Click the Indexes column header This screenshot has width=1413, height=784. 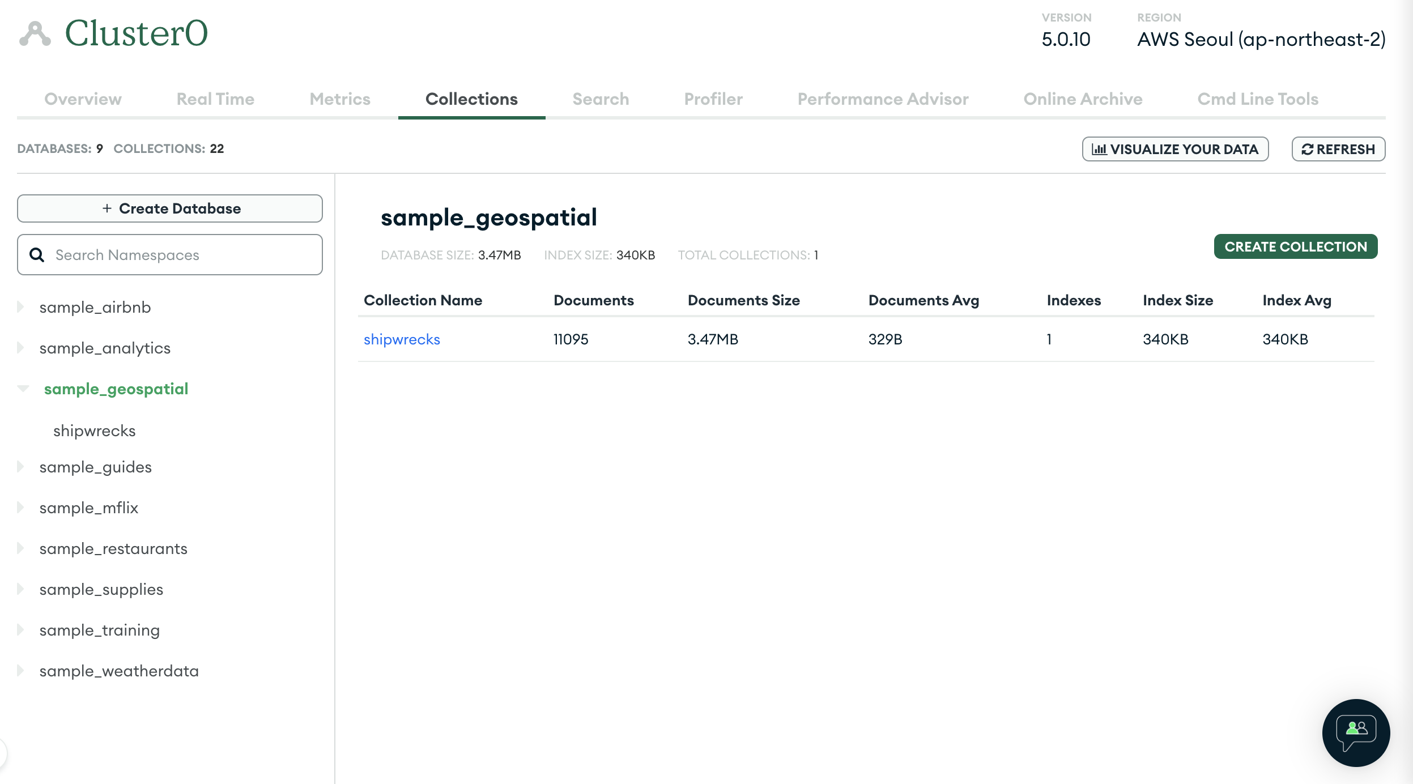coord(1074,300)
